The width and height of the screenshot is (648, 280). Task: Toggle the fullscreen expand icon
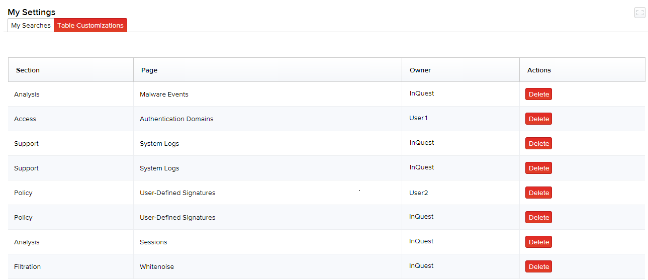pos(639,13)
